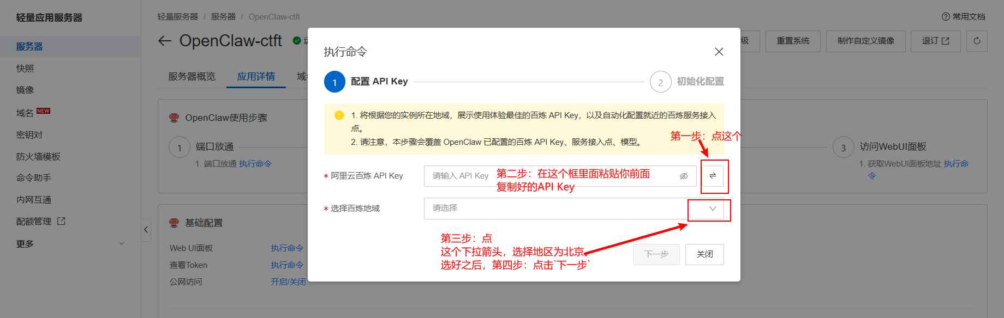The width and height of the screenshot is (1004, 318).
Task: Click the 重置系统 button
Action: pyautogui.click(x=793, y=41)
